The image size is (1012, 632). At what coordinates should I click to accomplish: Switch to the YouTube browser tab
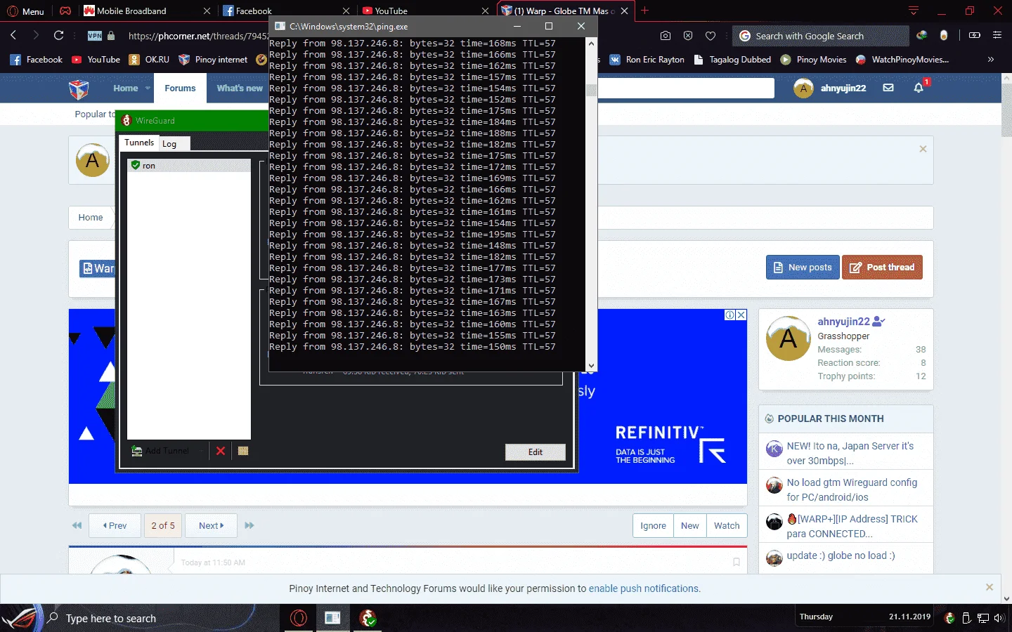tap(425, 11)
